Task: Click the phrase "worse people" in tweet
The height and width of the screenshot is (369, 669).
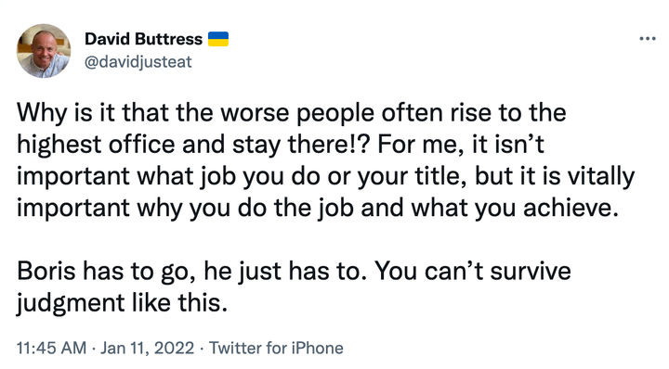Action: pos(297,113)
